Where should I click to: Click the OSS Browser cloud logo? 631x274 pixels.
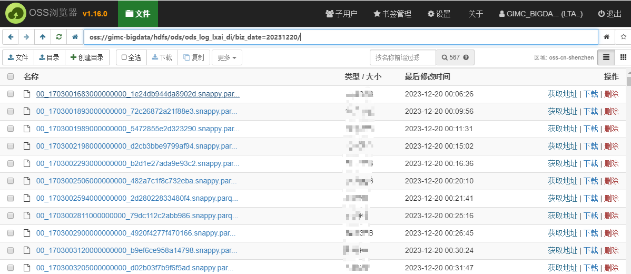16,14
